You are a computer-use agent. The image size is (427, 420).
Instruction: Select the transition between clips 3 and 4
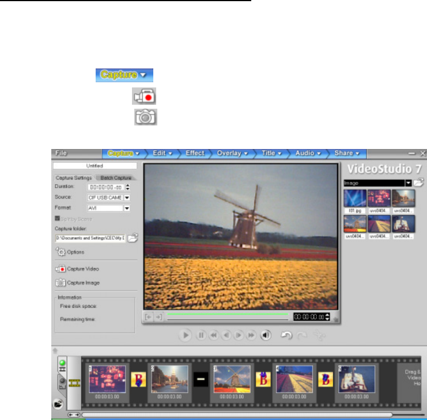(x=263, y=380)
